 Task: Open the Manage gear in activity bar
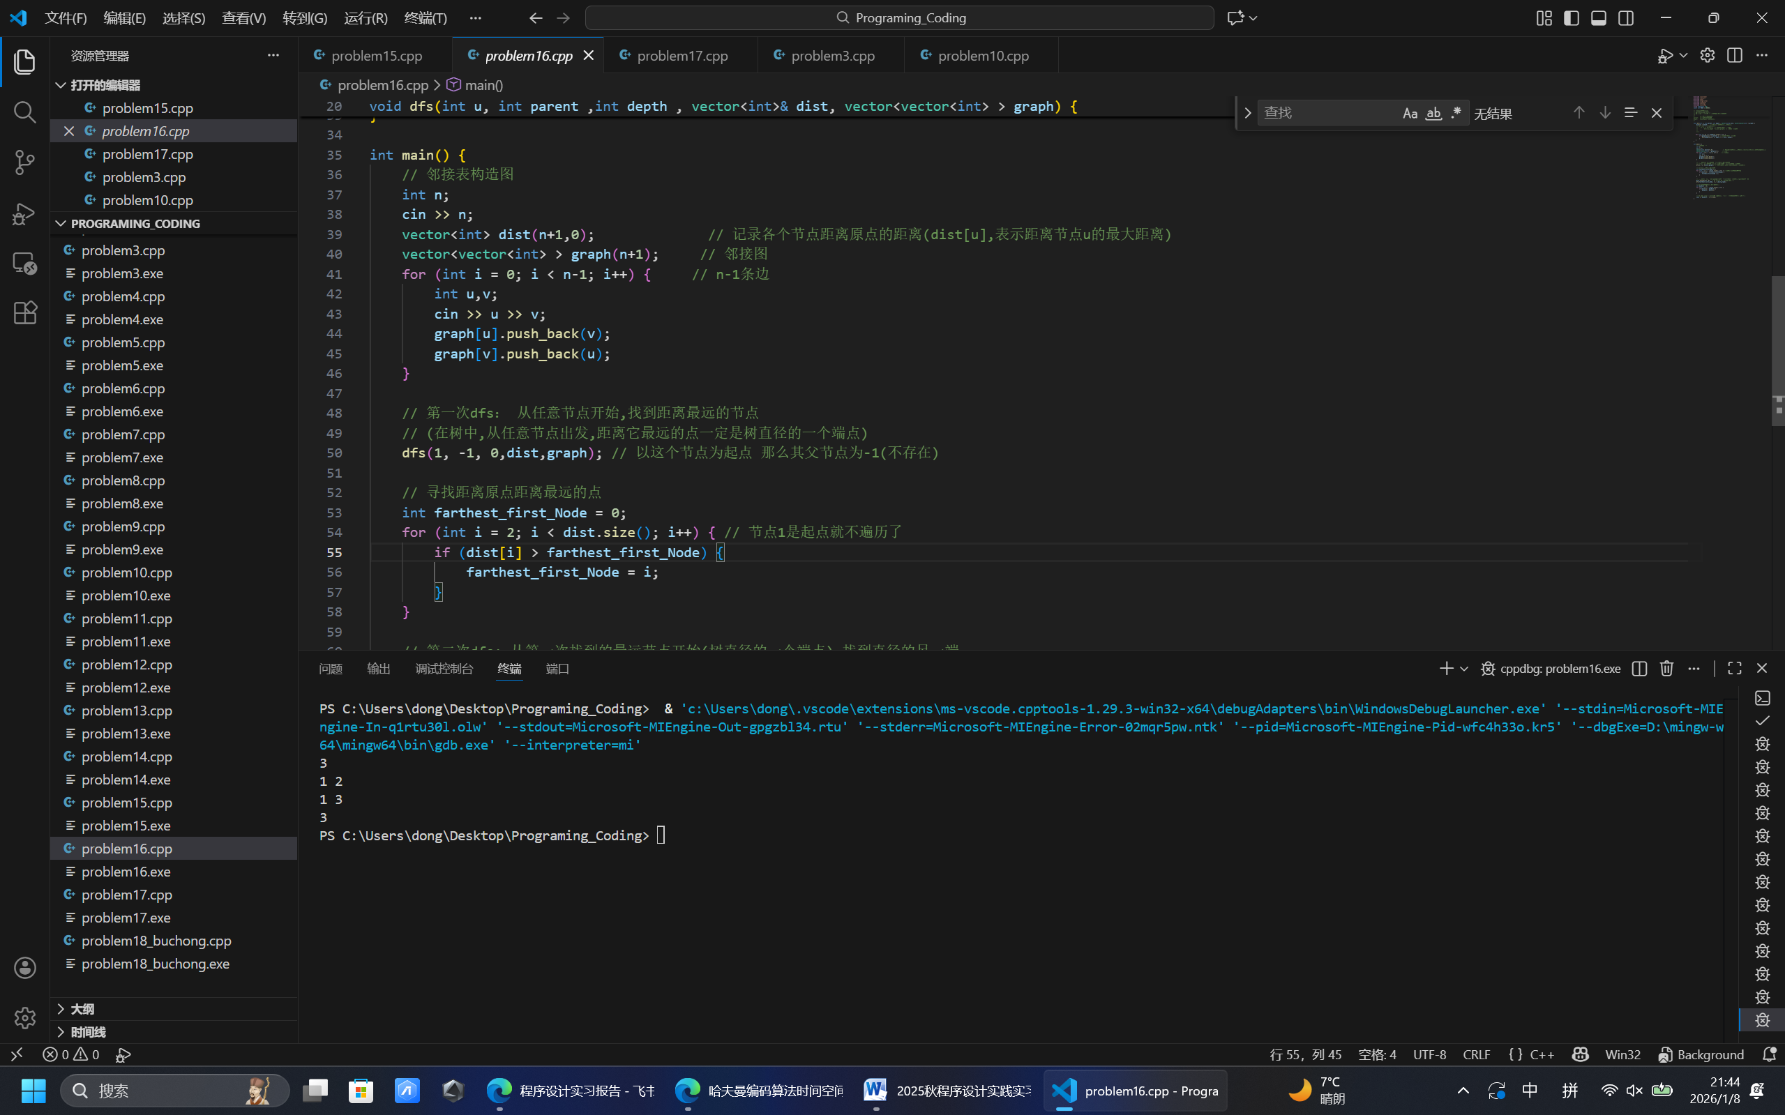[x=24, y=1017]
